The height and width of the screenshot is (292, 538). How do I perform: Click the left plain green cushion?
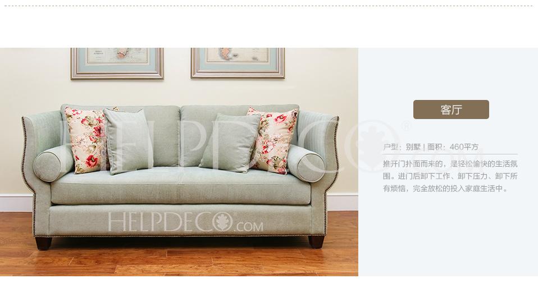128,141
